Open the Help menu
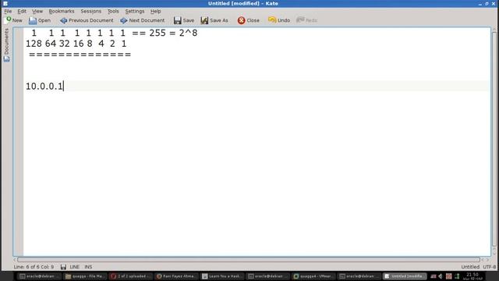 point(156,11)
